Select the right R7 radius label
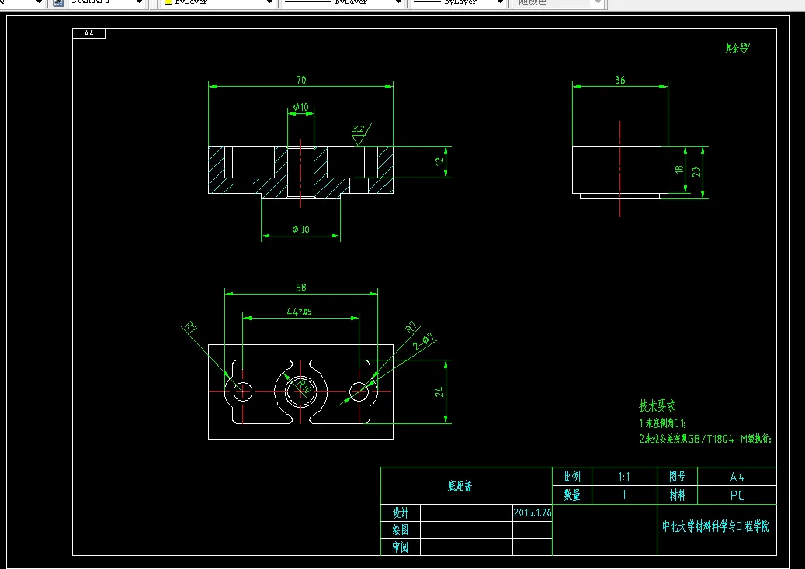 (412, 328)
